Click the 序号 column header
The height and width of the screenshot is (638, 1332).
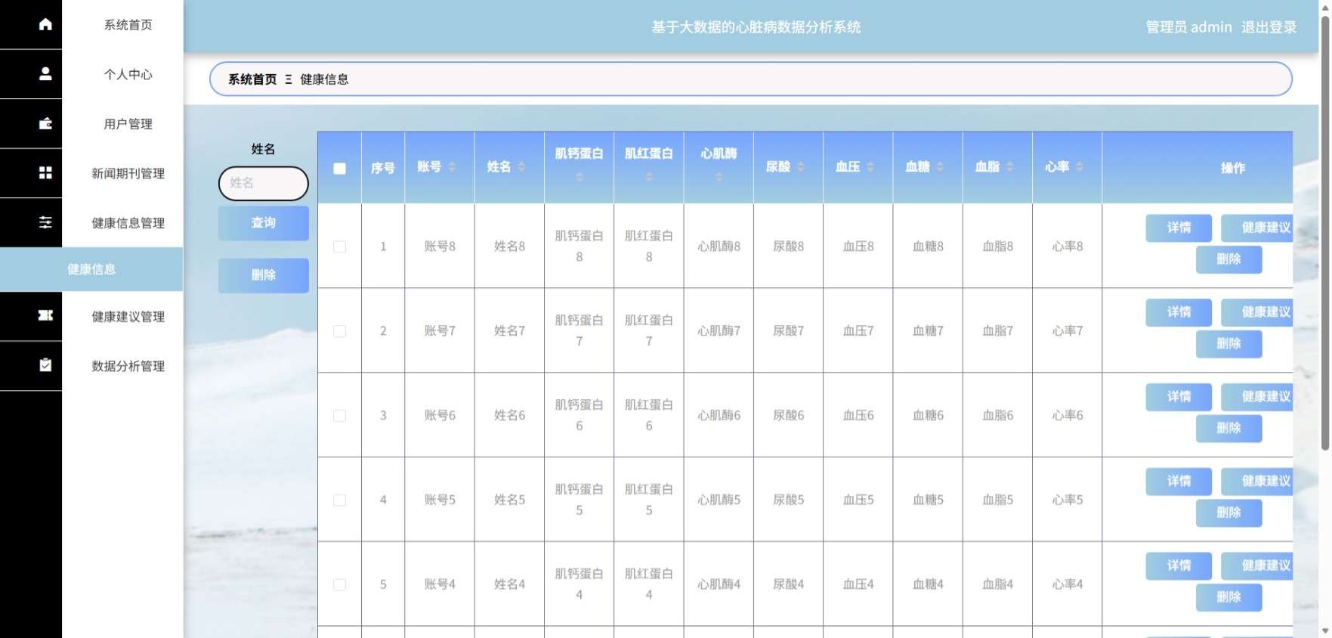coord(383,168)
